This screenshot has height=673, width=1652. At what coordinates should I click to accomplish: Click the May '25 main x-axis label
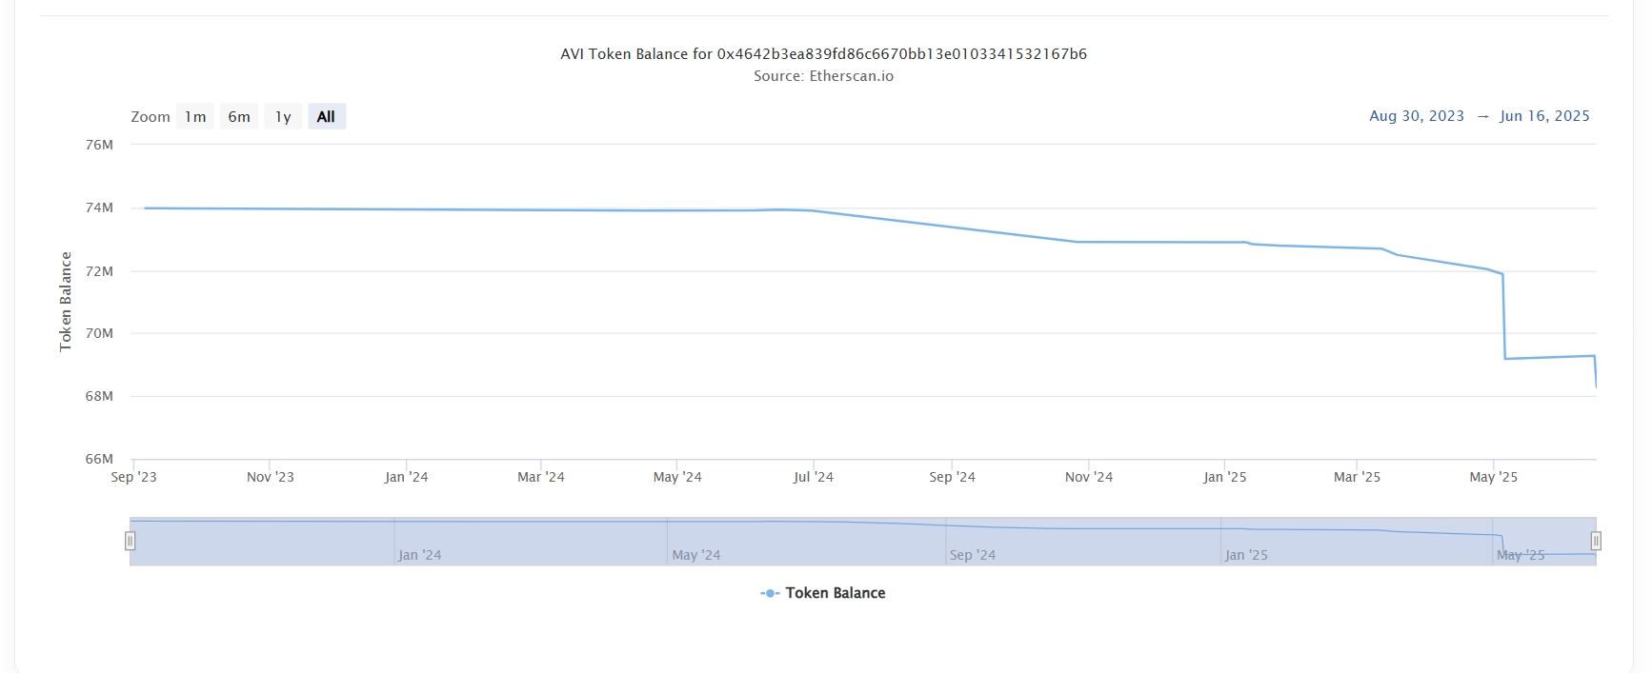[1493, 477]
